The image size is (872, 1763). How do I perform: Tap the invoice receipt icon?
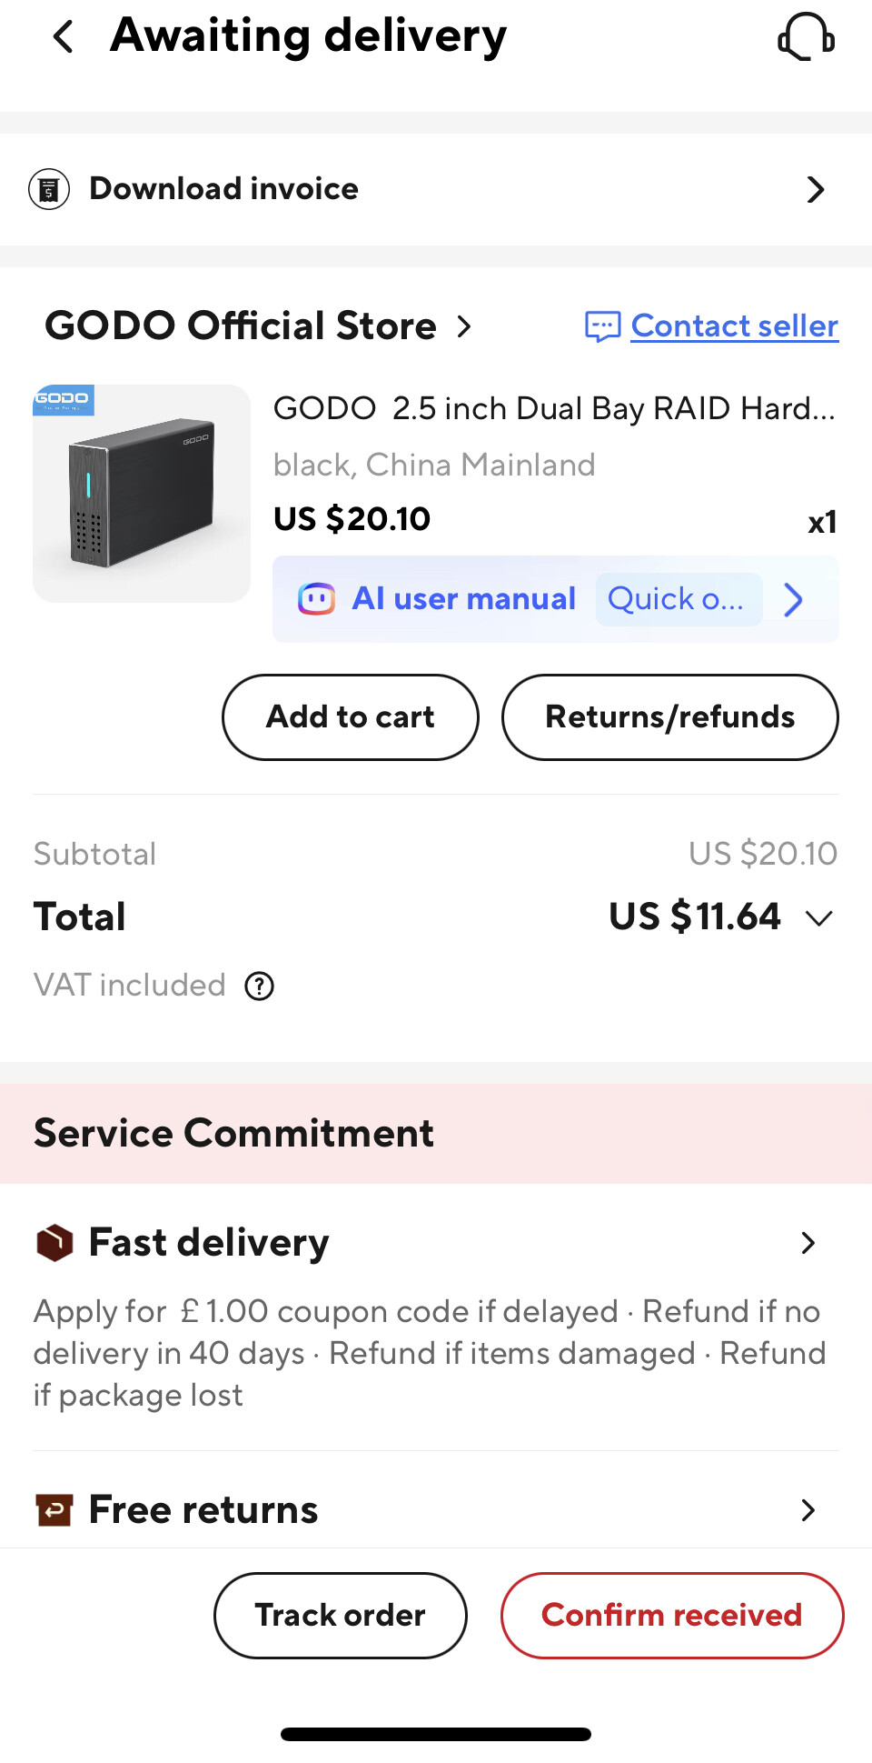(x=49, y=189)
